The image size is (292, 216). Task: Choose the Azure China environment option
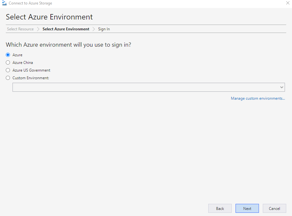click(8, 63)
